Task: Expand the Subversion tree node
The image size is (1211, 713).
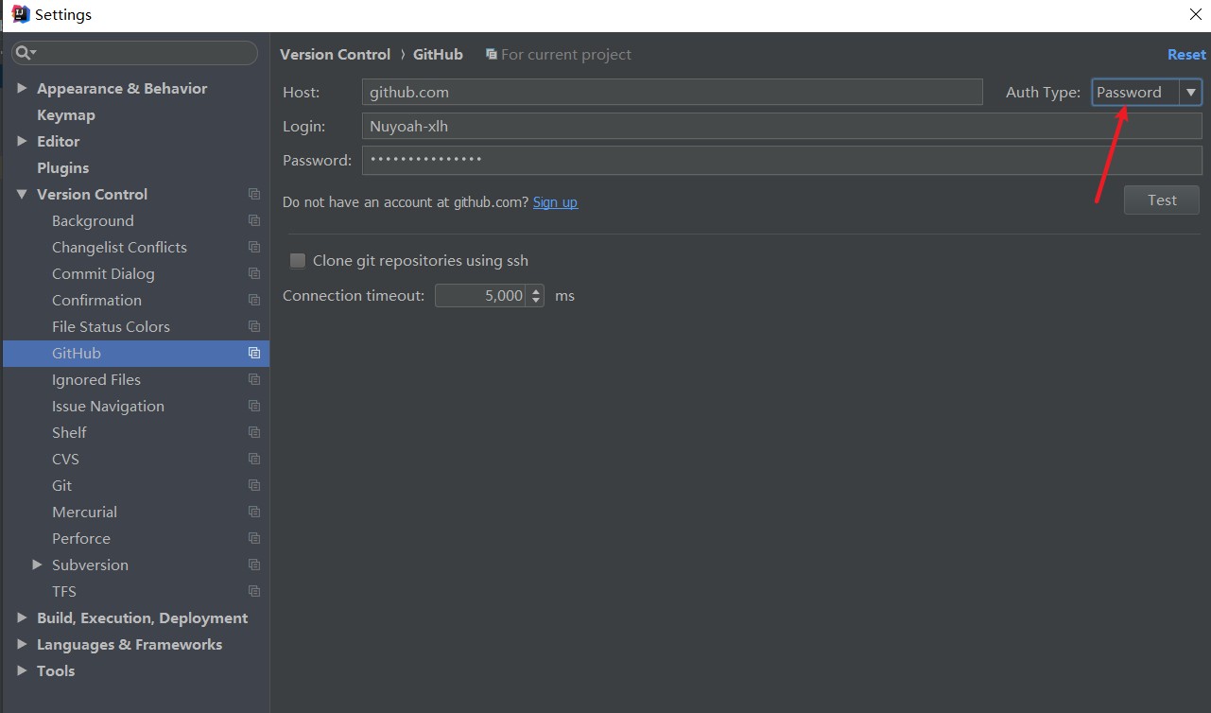Action: 37,565
